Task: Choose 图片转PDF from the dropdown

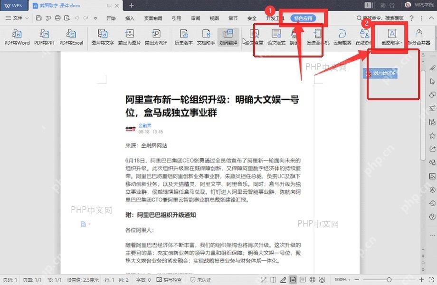Action: pyautogui.click(x=380, y=74)
